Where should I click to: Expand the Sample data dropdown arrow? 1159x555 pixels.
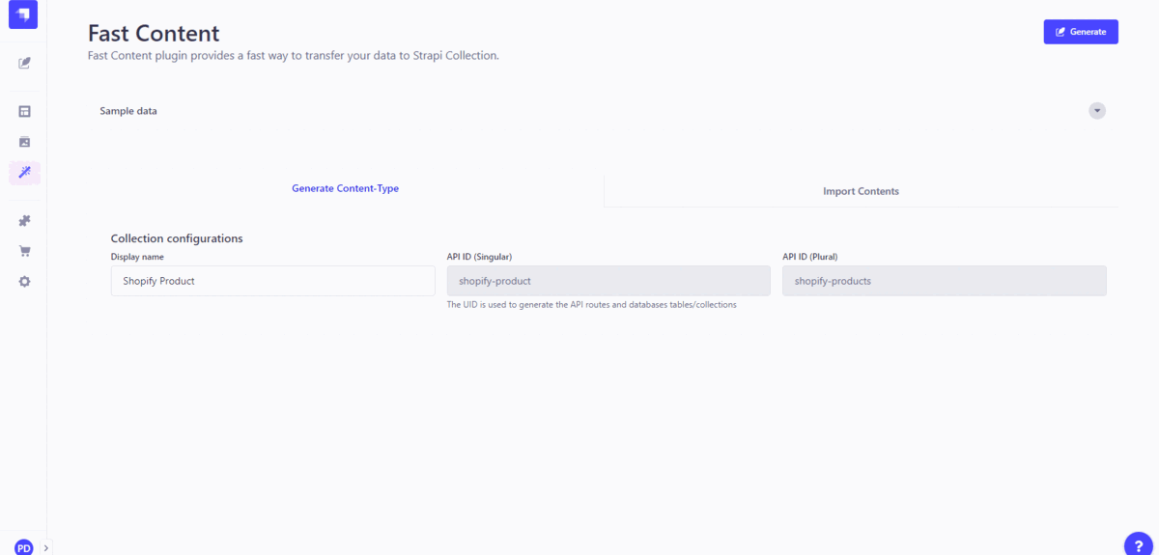(1097, 111)
